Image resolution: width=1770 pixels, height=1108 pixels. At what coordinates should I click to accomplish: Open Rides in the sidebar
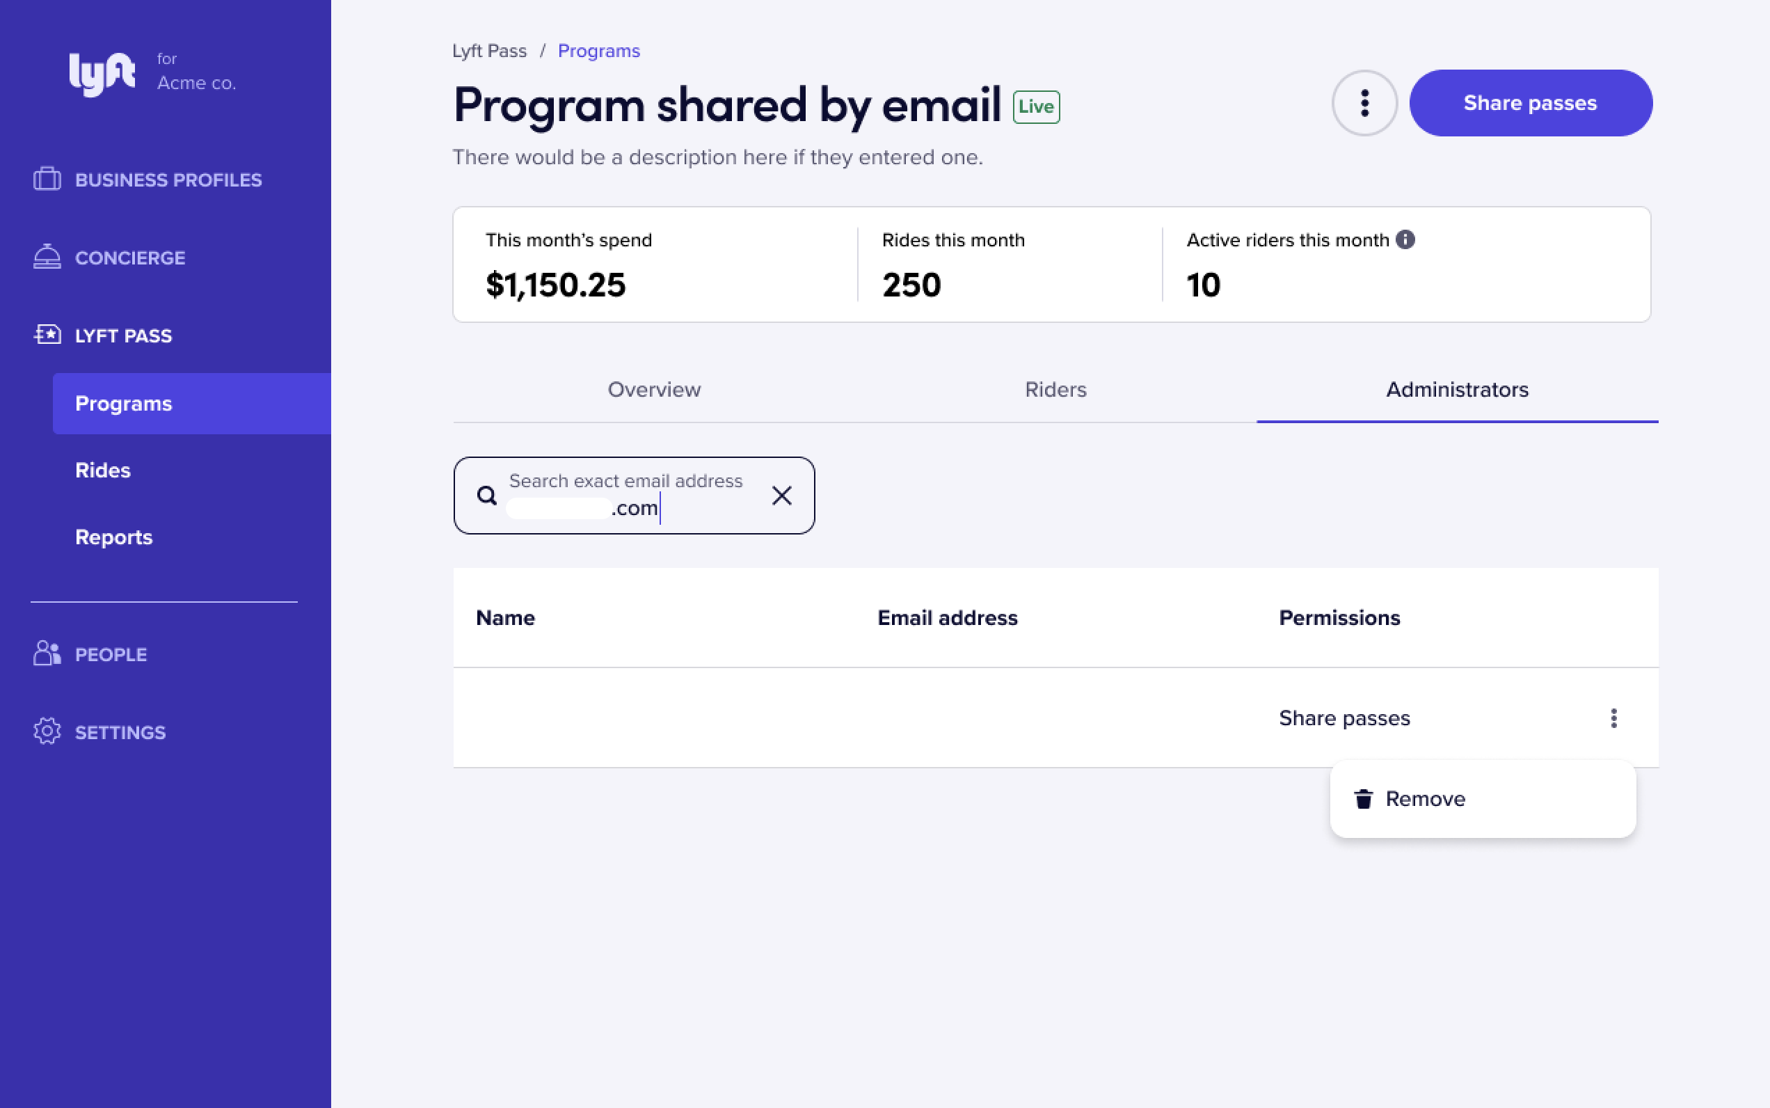tap(102, 470)
